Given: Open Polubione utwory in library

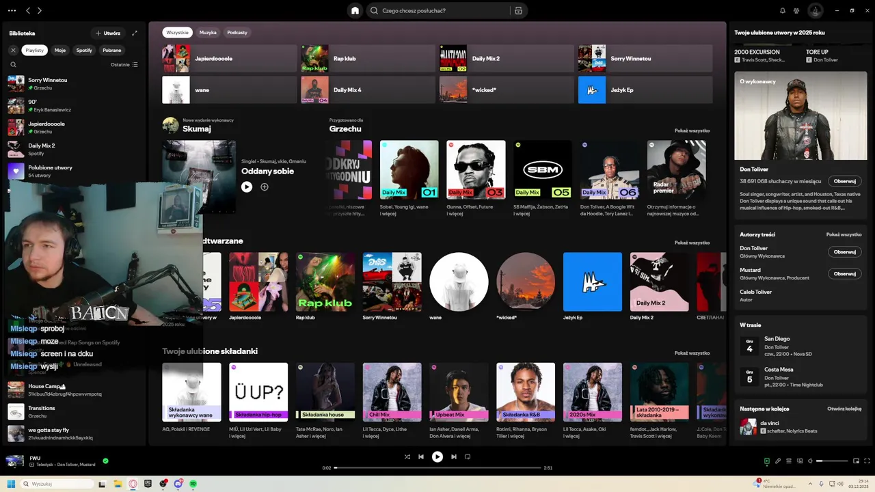Looking at the screenshot, I should point(73,171).
